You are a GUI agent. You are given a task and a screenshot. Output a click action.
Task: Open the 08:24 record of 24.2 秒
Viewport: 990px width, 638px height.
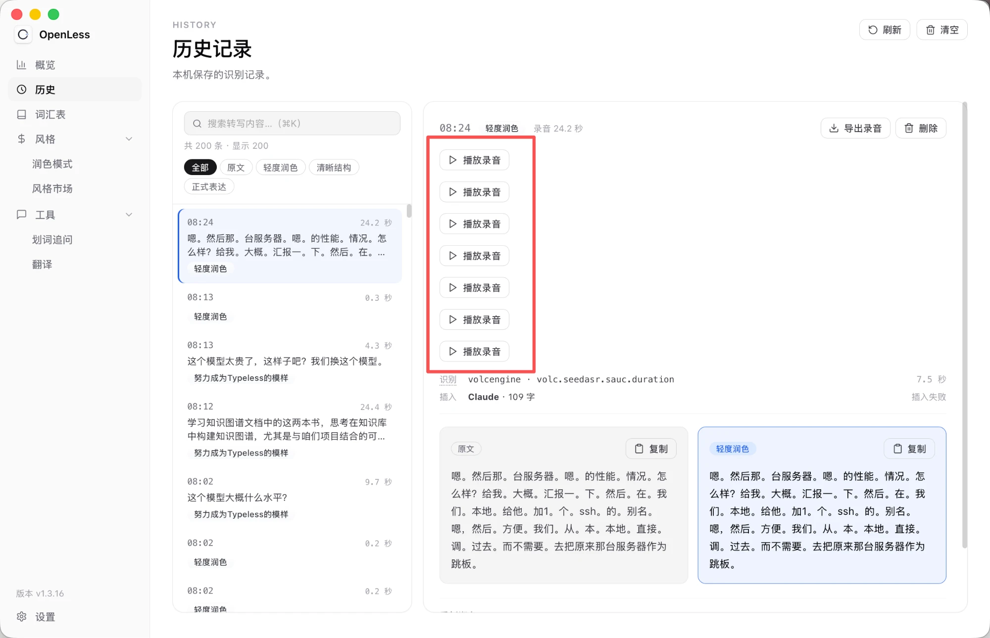[290, 246]
